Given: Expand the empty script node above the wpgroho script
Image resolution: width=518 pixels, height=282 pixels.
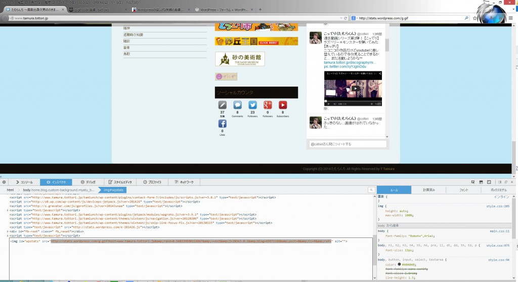Looking at the screenshot, I should pyautogui.click(x=8, y=210).
